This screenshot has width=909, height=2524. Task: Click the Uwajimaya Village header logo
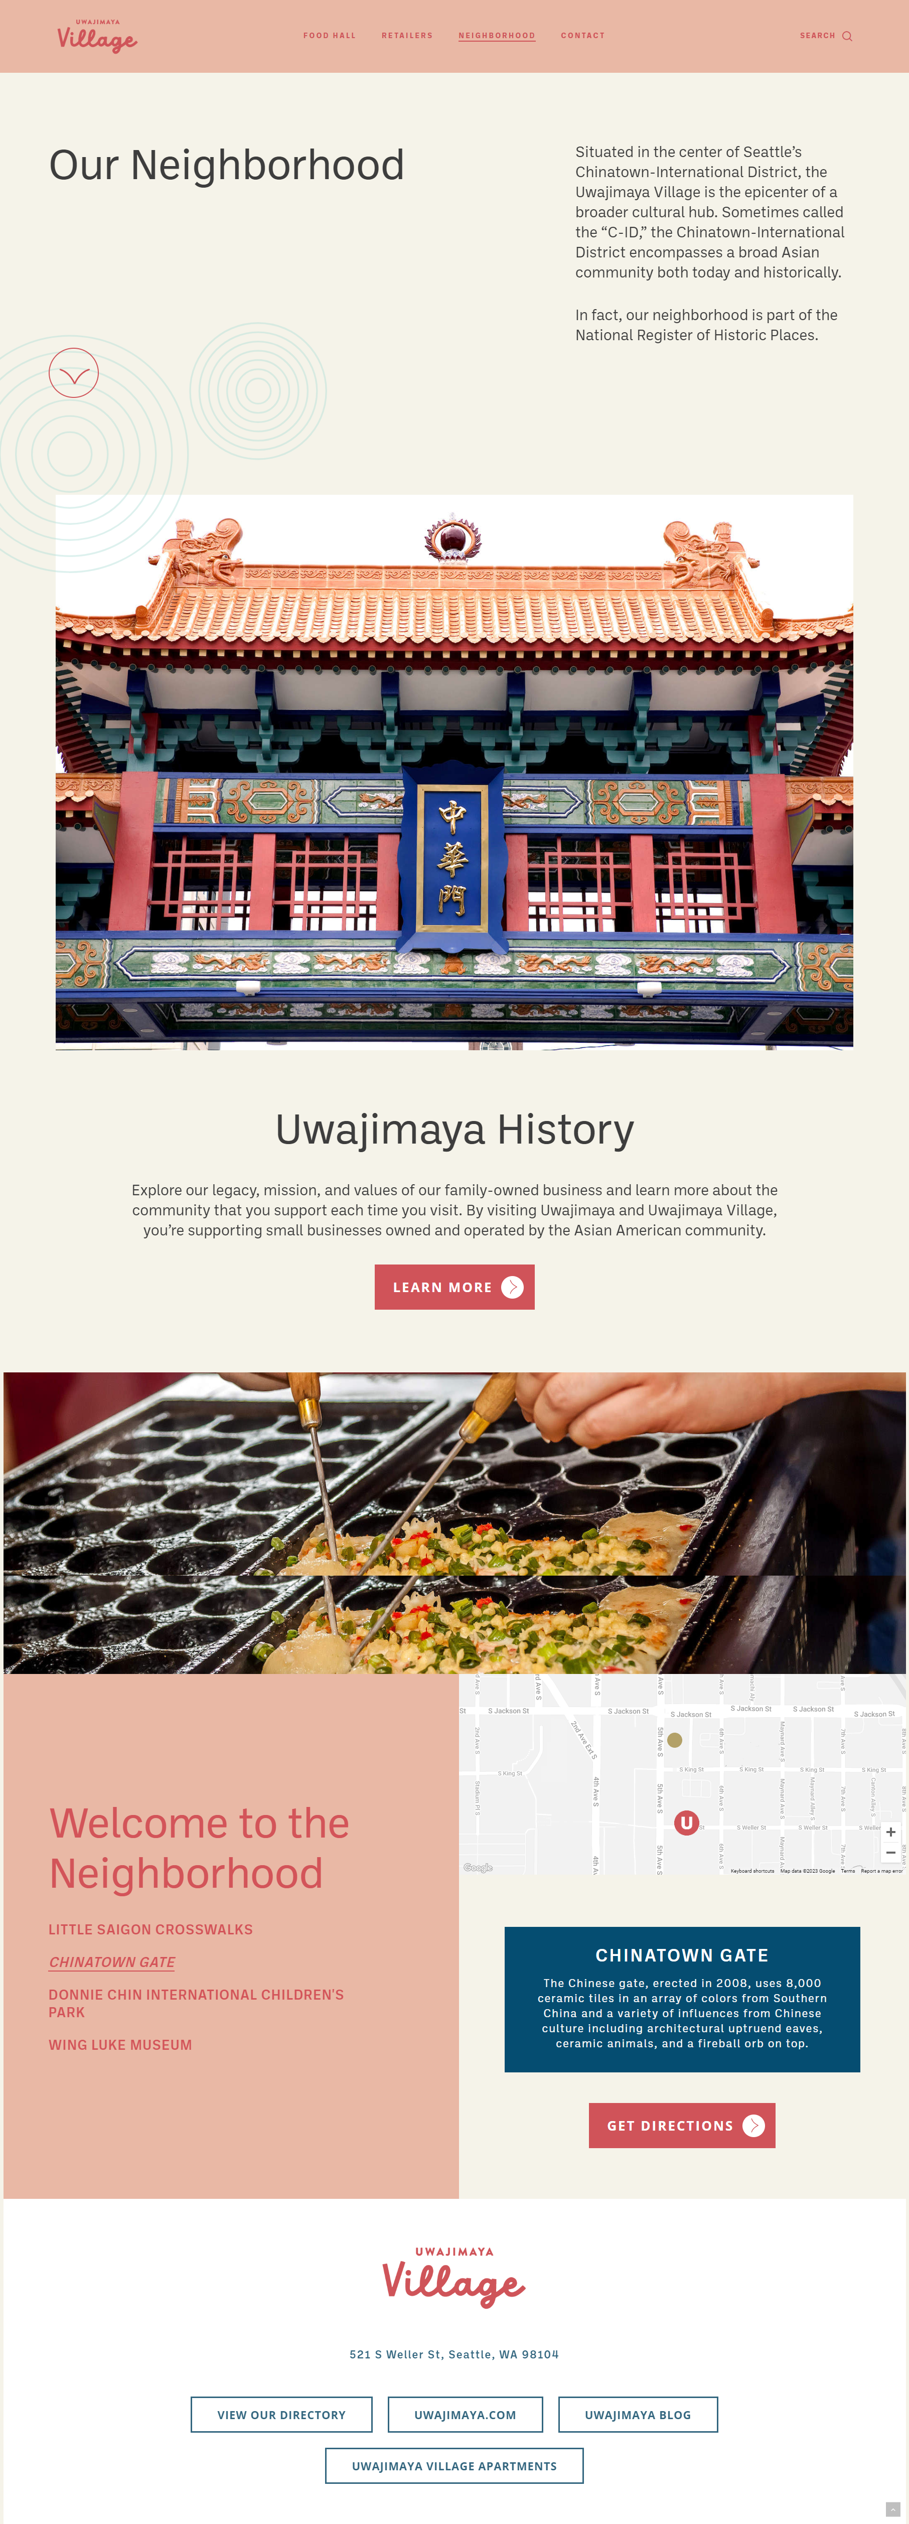tap(97, 35)
